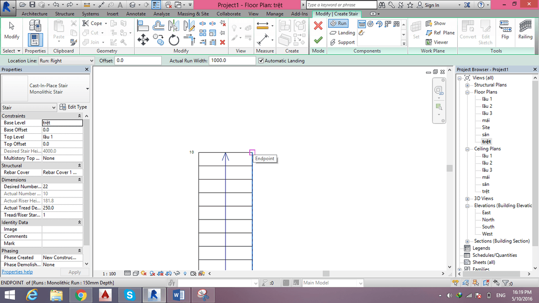Toggle temporary hide/isolate glasses icon
The width and height of the screenshot is (539, 303).
click(177, 273)
